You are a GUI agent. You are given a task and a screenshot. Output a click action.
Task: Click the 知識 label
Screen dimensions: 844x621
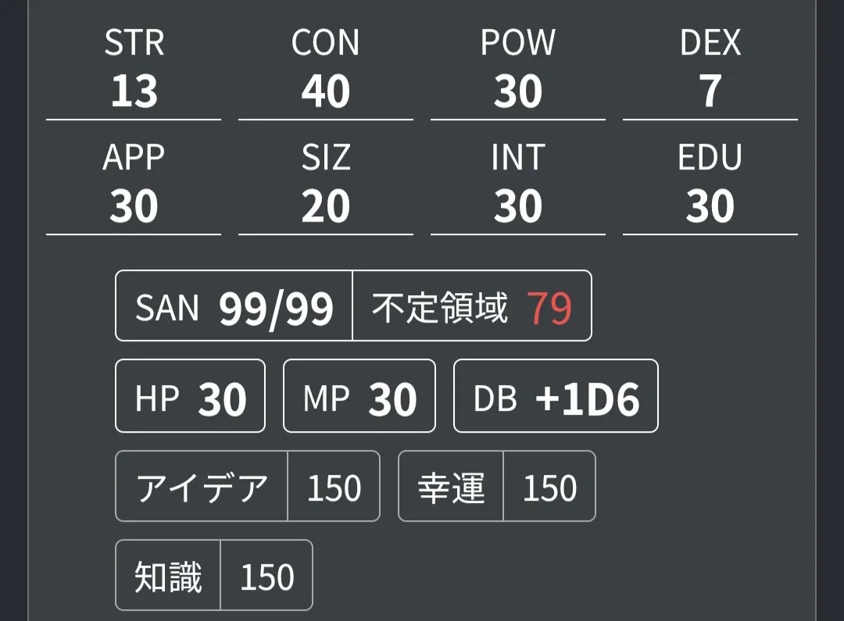pos(168,576)
